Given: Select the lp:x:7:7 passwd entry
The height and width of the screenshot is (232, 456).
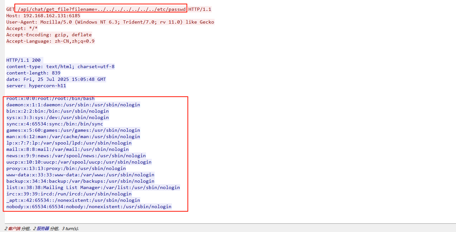Looking at the screenshot, I should pyautogui.click(x=69, y=143).
